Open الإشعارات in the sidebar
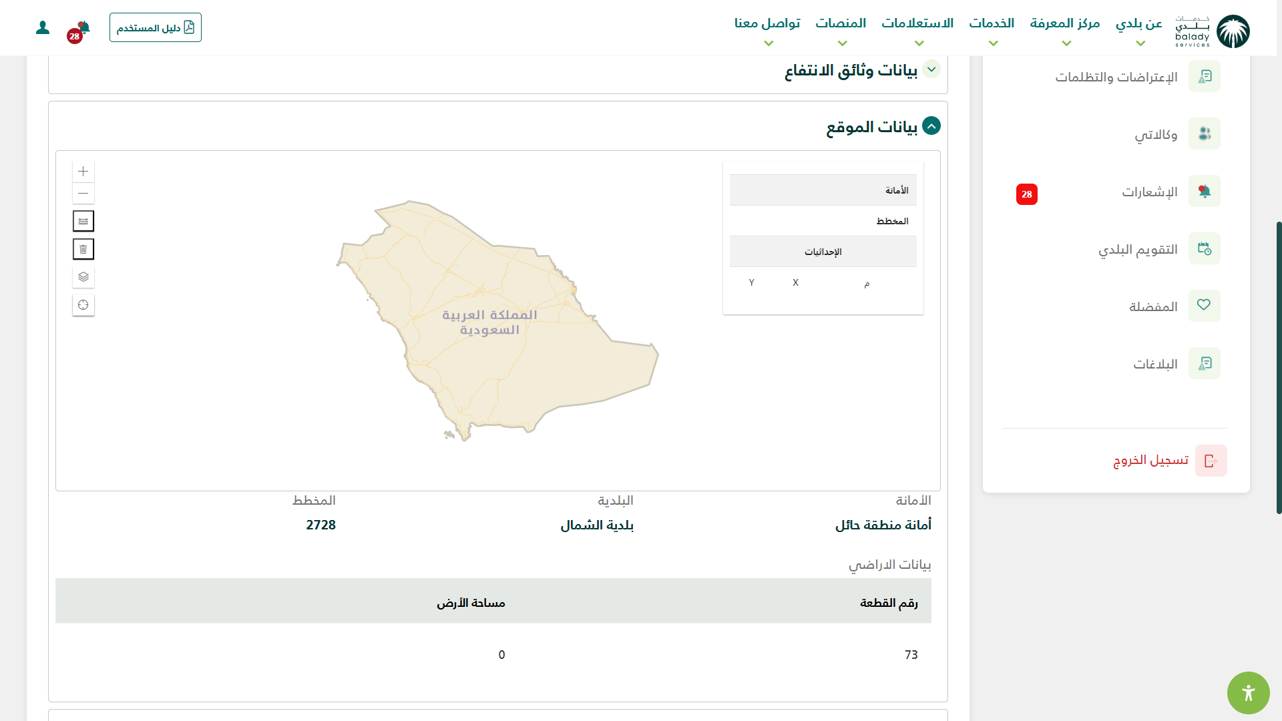Image resolution: width=1282 pixels, height=721 pixels. pos(1150,192)
